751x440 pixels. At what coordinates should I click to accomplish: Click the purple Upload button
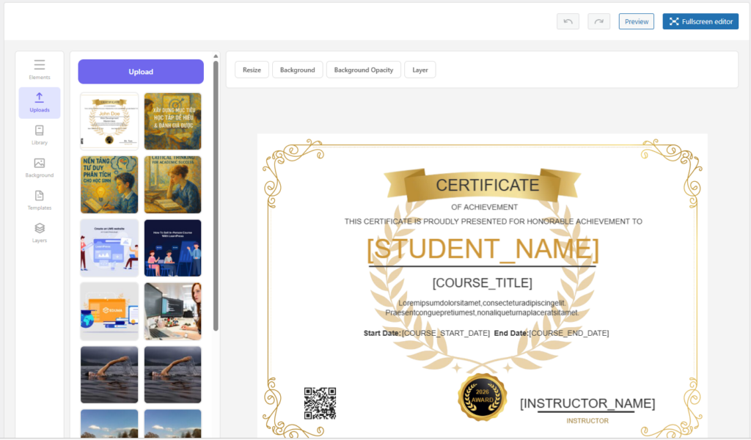(141, 72)
